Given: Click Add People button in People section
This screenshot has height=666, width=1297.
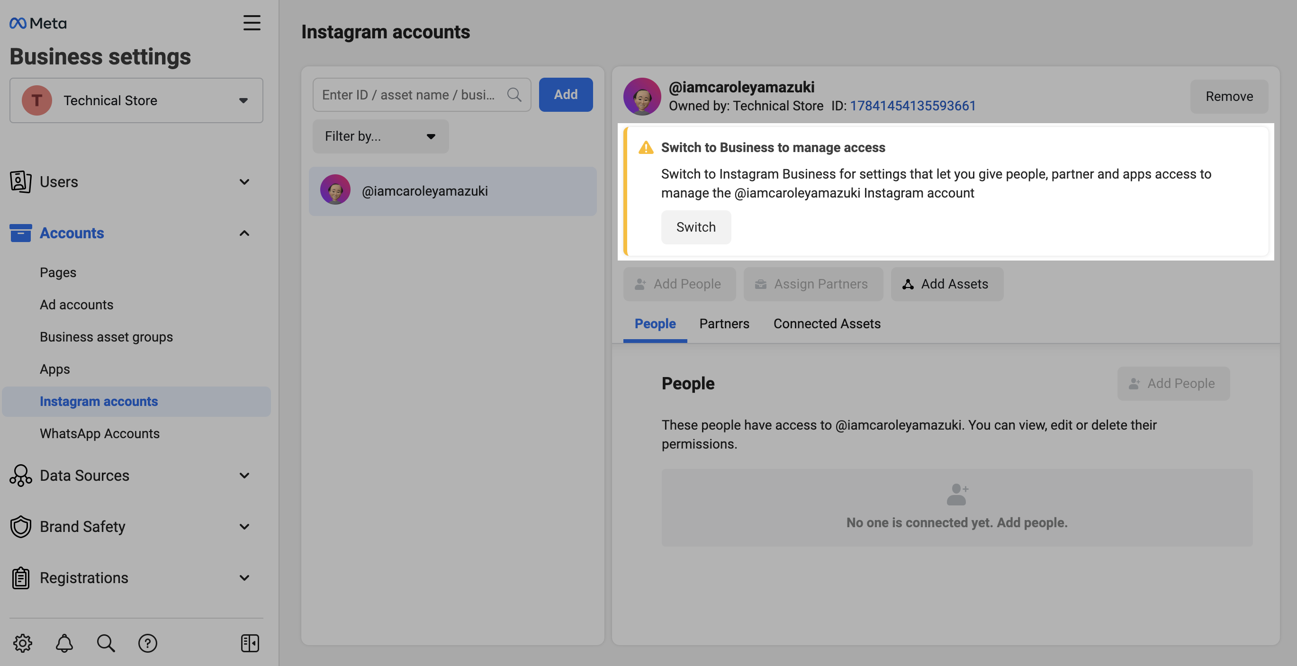Looking at the screenshot, I should (1173, 384).
